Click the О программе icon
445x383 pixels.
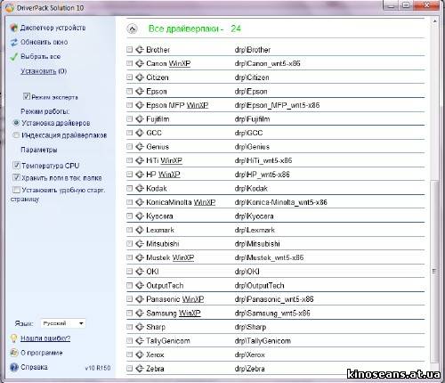tap(14, 353)
